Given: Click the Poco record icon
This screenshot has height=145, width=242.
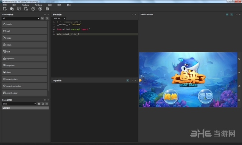Looking at the screenshot, I should click(47, 104).
